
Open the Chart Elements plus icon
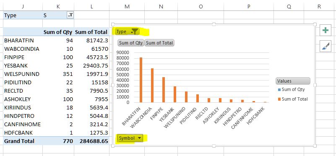click(x=325, y=30)
